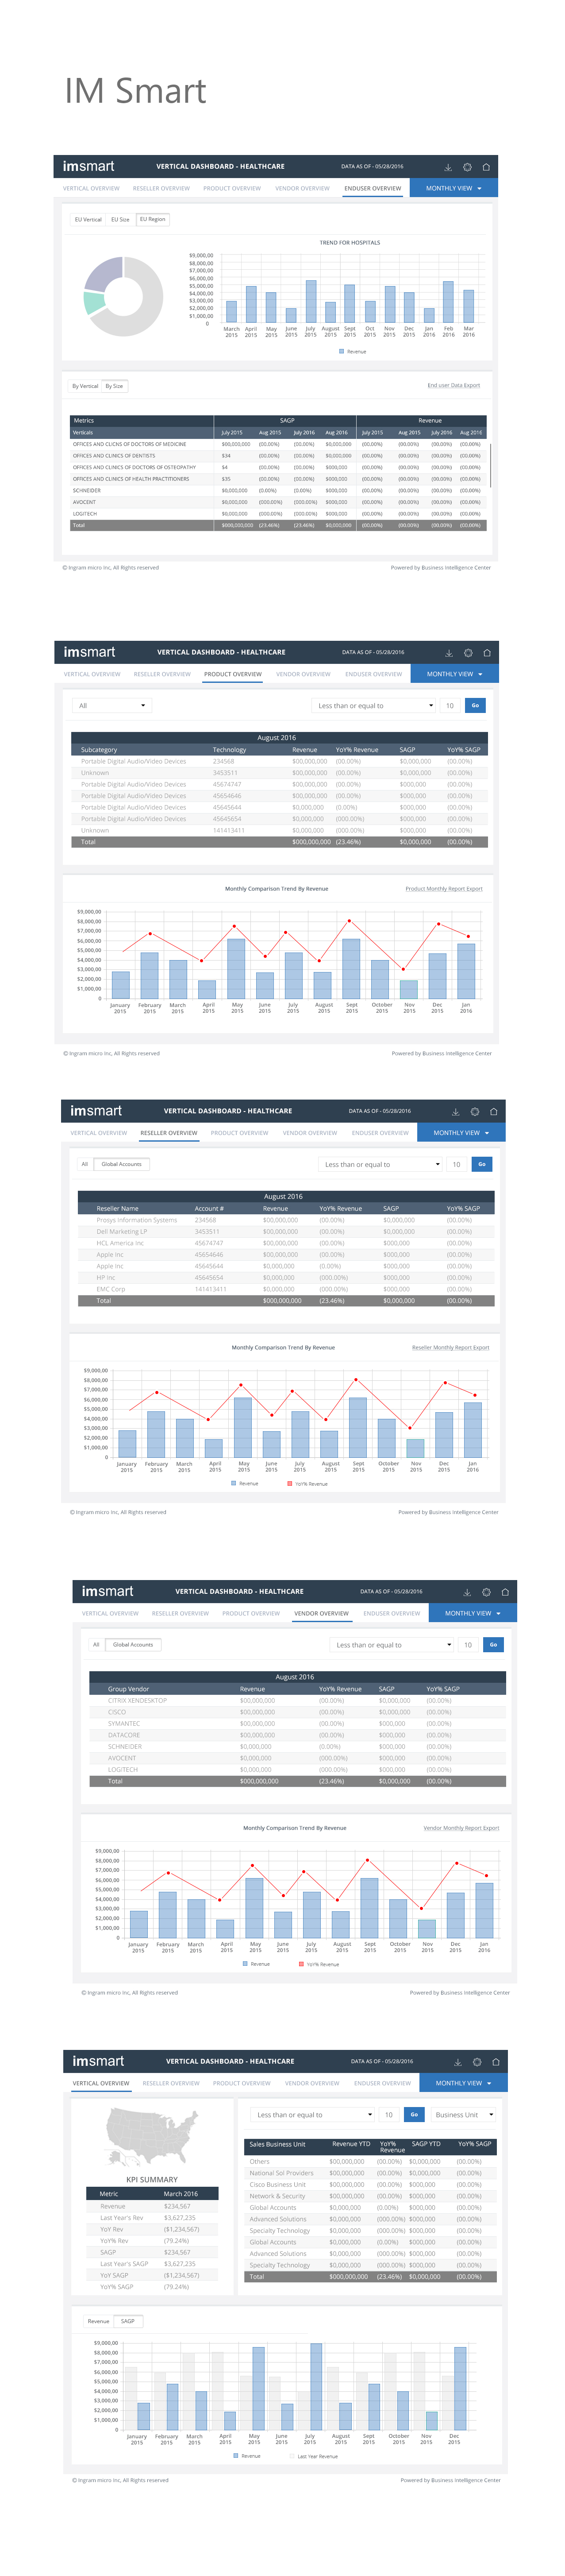Image resolution: width=565 pixels, height=2576 pixels.
Task: Click imsmart logo in Vendor Overview dashboard
Action: pos(108,1591)
